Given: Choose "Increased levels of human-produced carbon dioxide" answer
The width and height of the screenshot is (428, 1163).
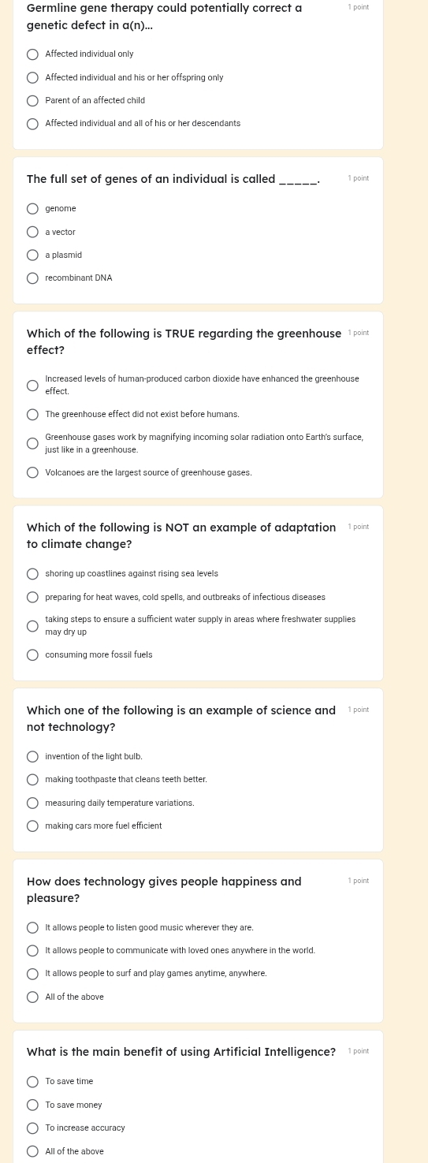Looking at the screenshot, I should (32, 386).
